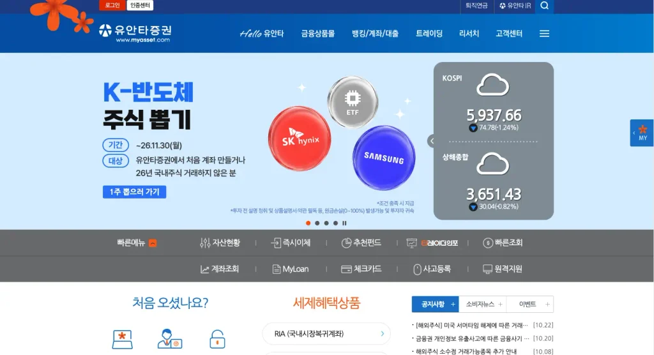Click the KOSPI cloud weather icon
Screen dimensions: 654x355
click(x=492, y=85)
